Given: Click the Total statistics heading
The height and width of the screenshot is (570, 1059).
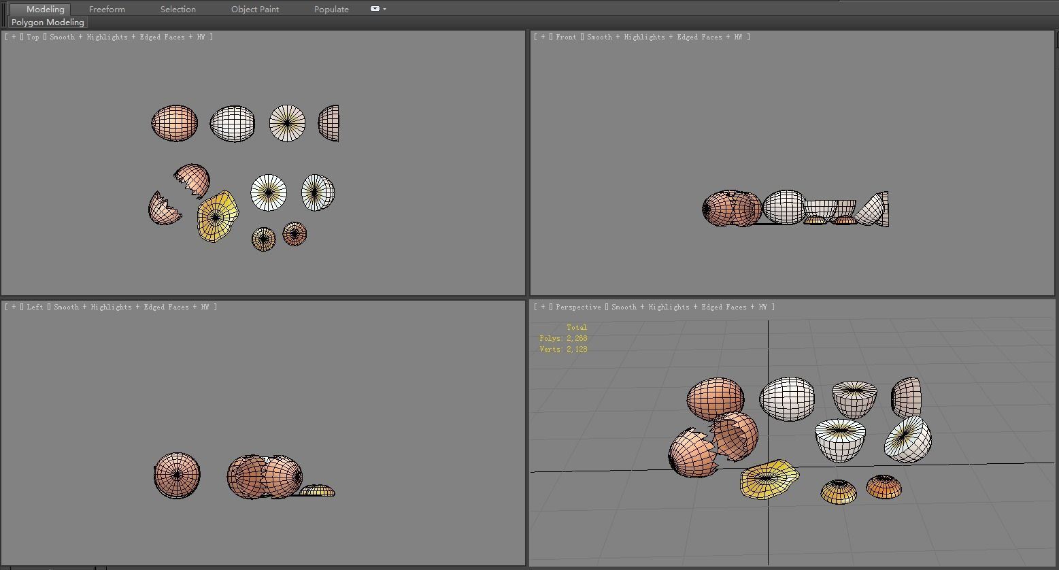Looking at the screenshot, I should [577, 328].
